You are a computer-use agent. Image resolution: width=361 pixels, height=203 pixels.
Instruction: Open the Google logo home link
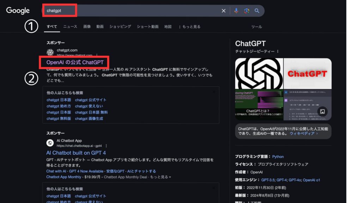coord(18,11)
